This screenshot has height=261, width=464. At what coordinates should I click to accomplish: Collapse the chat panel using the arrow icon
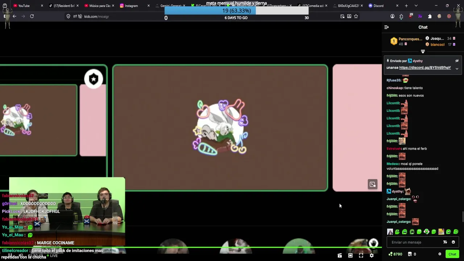[386, 27]
